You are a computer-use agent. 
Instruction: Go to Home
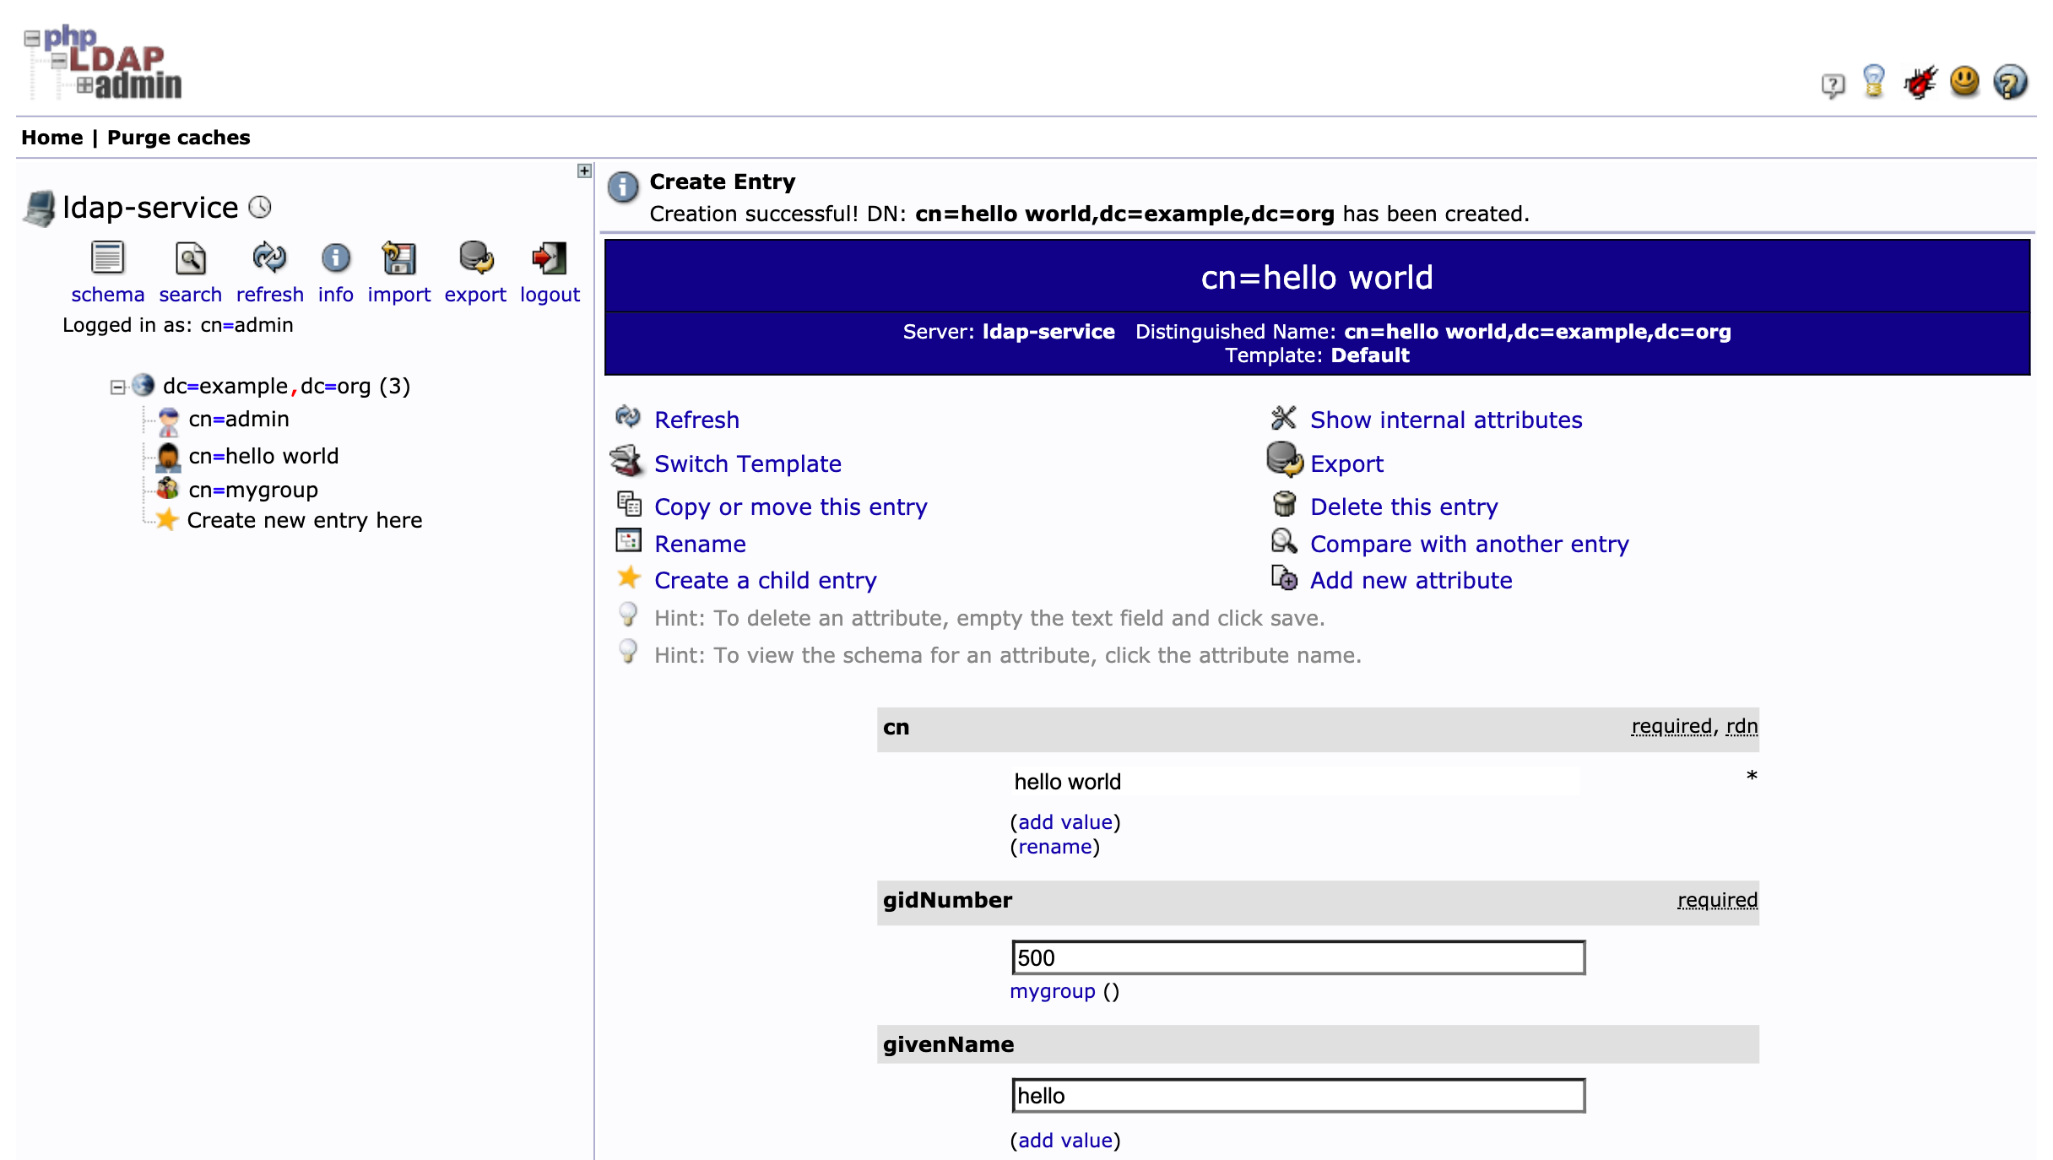pos(52,138)
